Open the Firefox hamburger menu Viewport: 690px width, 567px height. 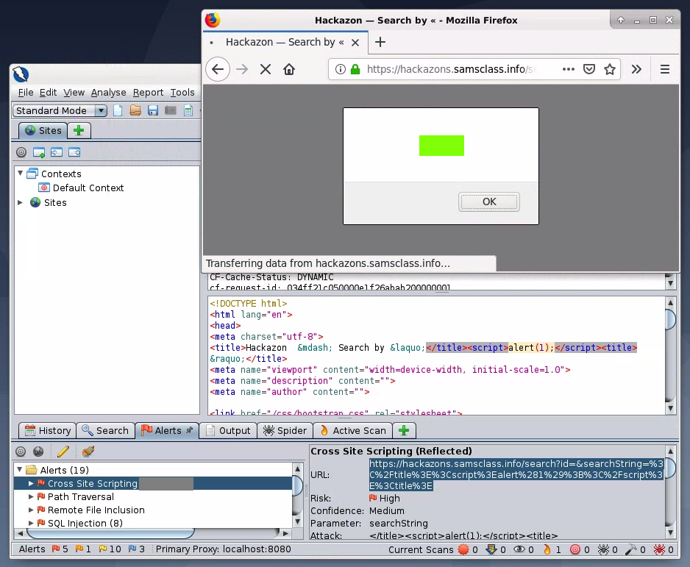[665, 69]
